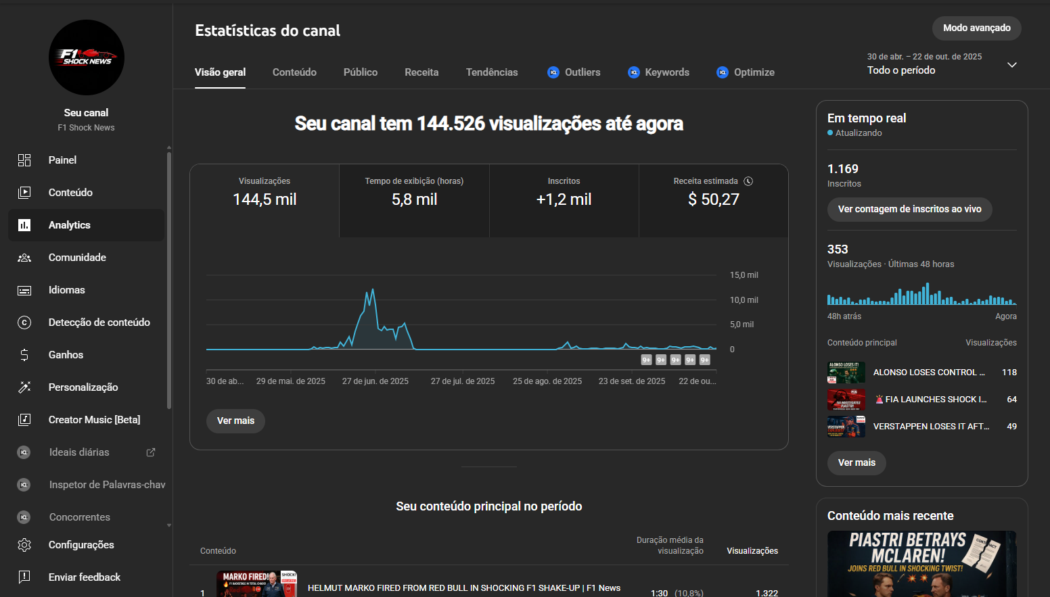Click the Comunidade people icon
The width and height of the screenshot is (1050, 597).
pyautogui.click(x=24, y=258)
